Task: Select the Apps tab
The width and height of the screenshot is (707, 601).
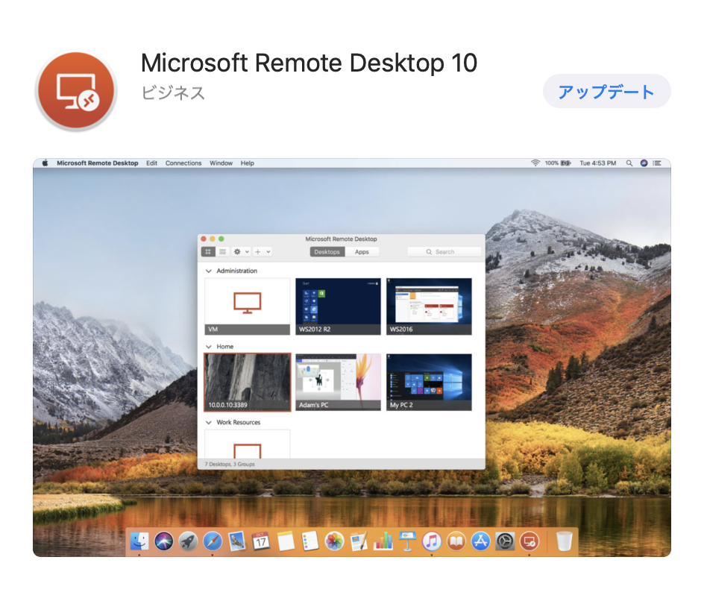Action: point(362,251)
